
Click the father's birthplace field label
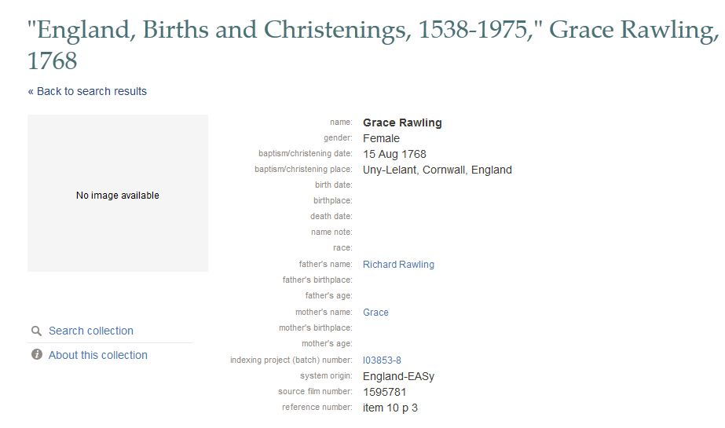317,280
